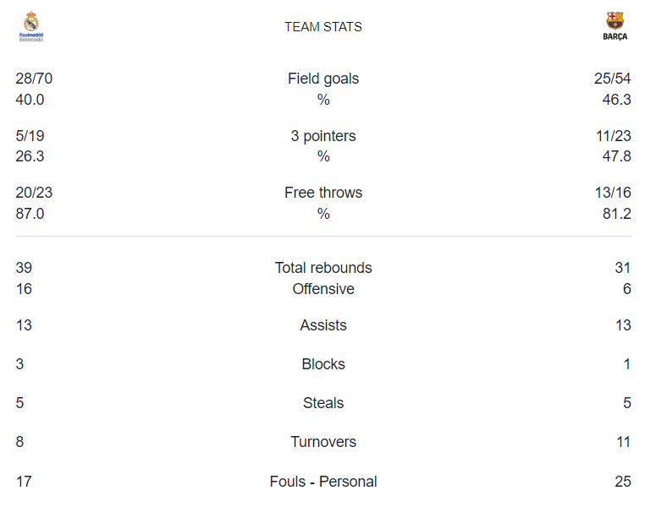Select the Fouls - Personal label
The image size is (645, 507).
[x=323, y=482]
